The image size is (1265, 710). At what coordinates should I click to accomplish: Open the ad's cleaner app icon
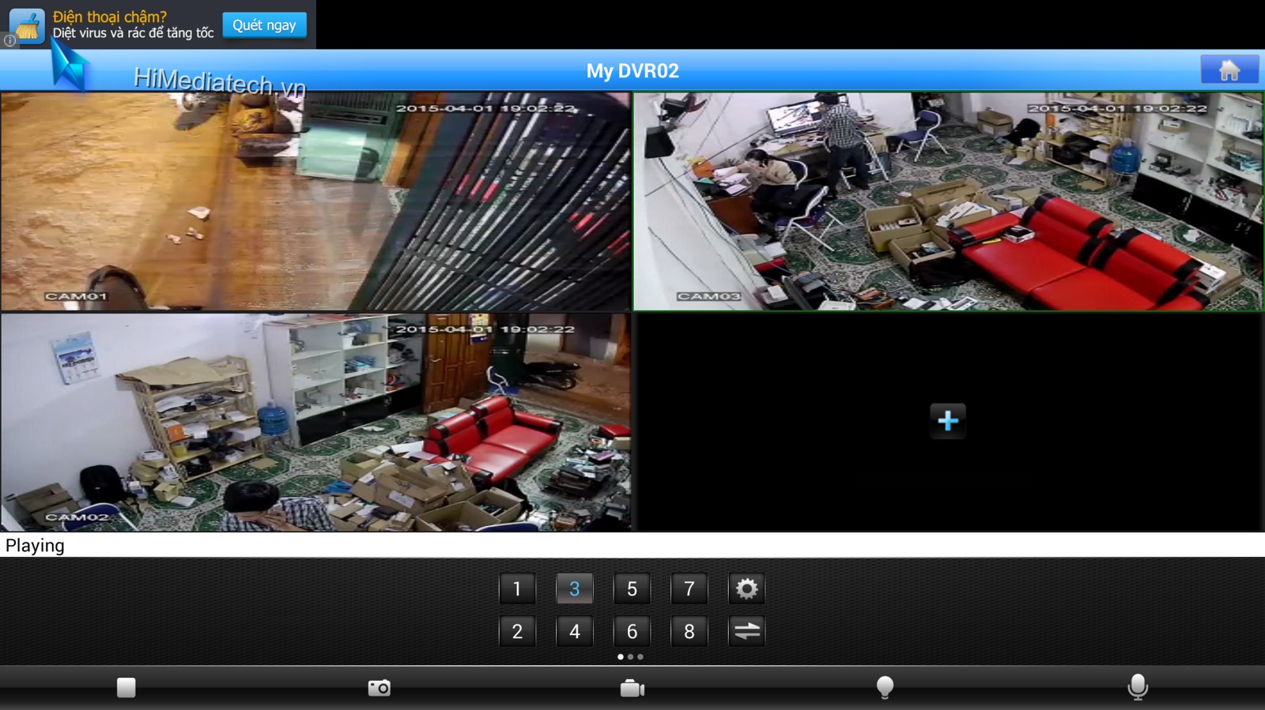[x=27, y=25]
